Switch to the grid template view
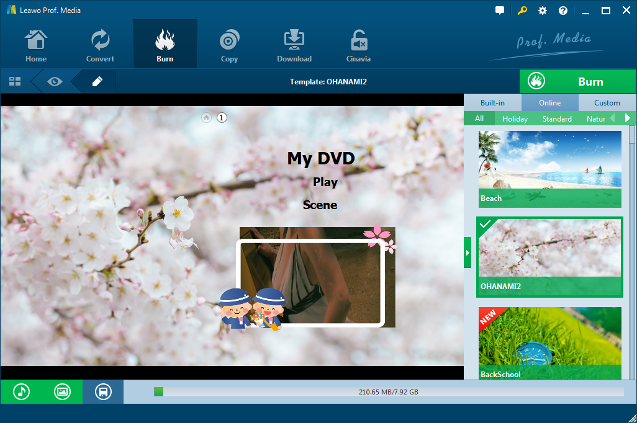 (x=15, y=81)
